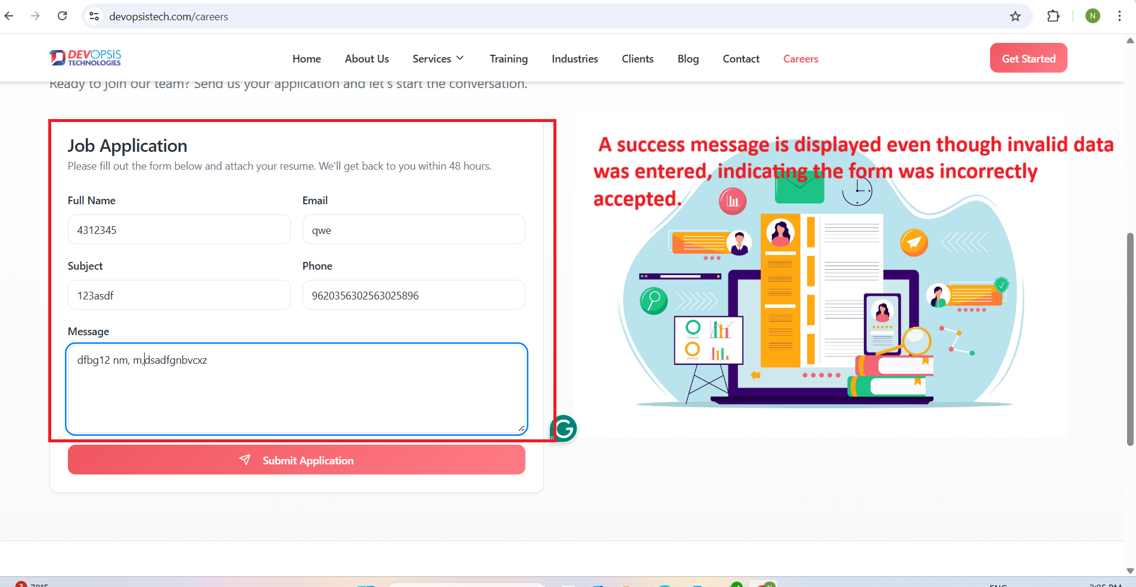The height and width of the screenshot is (587, 1136).
Task: Reload the careers page
Action: click(x=62, y=16)
